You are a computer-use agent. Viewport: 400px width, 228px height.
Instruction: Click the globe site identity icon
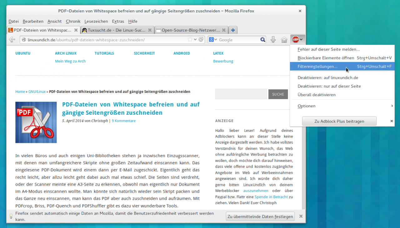pos(24,40)
